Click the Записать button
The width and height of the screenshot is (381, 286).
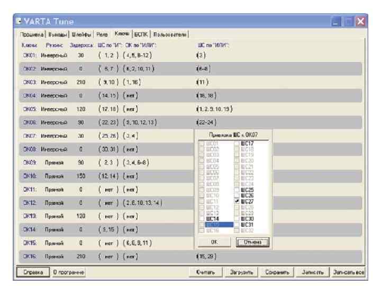(x=313, y=272)
